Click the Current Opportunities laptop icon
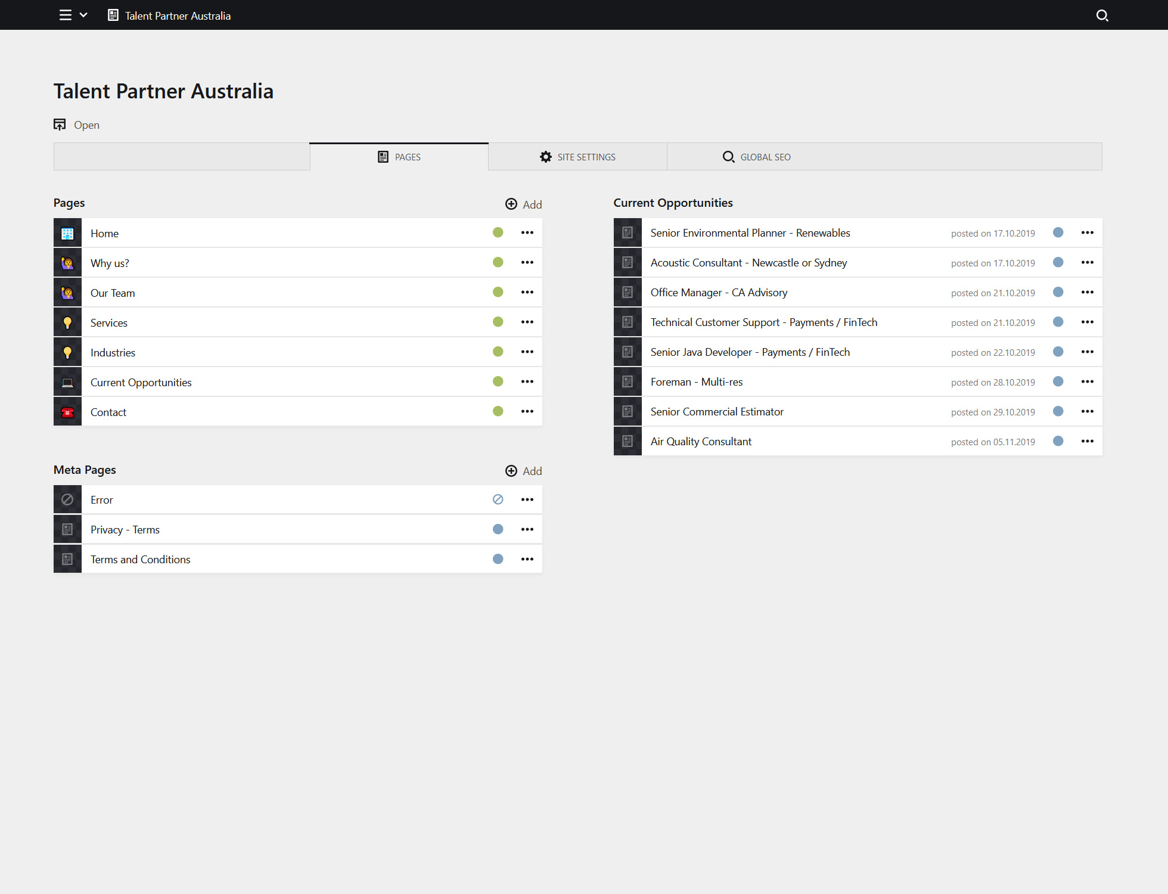 [x=67, y=381]
